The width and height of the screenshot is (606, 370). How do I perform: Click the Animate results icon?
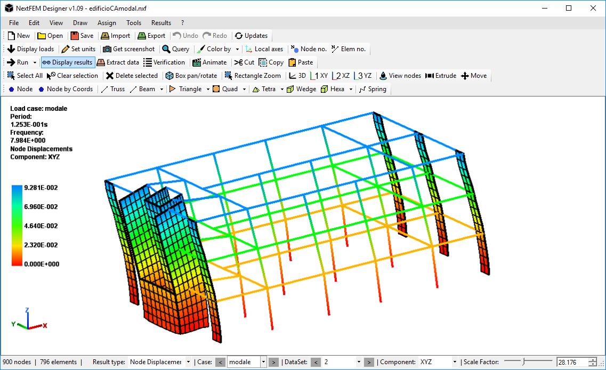point(197,62)
